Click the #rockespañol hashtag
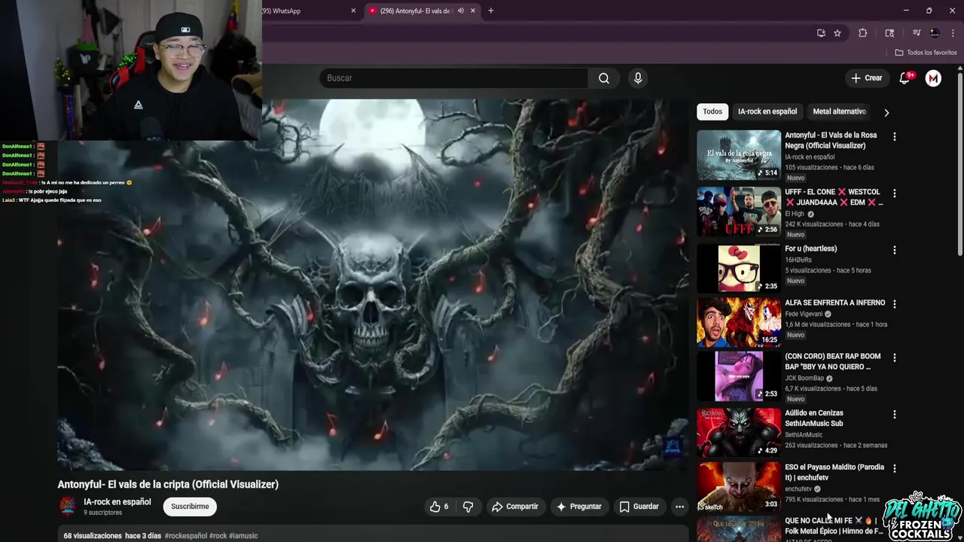The width and height of the screenshot is (964, 542). (x=185, y=536)
